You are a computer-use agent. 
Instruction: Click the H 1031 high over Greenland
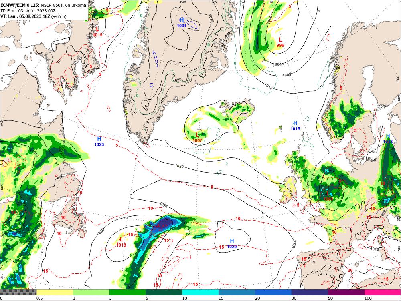182,22
